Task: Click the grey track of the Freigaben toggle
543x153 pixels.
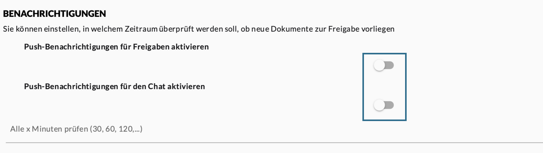Action: tap(389, 65)
